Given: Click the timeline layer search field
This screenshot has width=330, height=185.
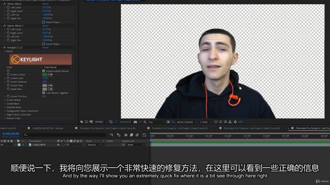Looking at the screenshot, I should (64, 135).
